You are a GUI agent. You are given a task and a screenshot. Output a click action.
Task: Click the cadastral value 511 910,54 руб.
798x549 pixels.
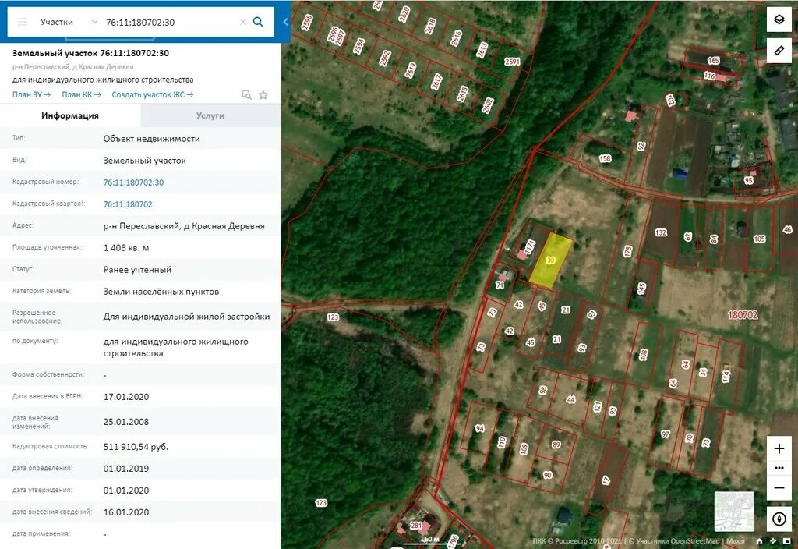(136, 447)
